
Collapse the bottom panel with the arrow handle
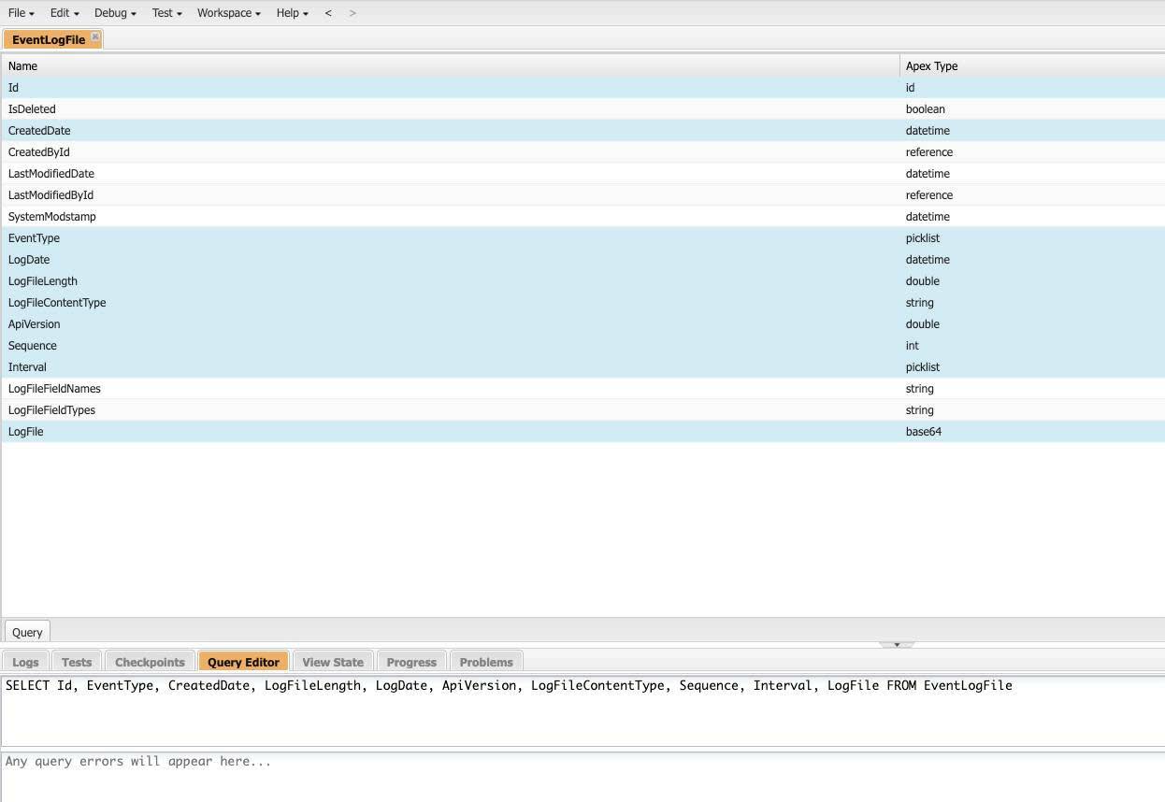[x=897, y=645]
